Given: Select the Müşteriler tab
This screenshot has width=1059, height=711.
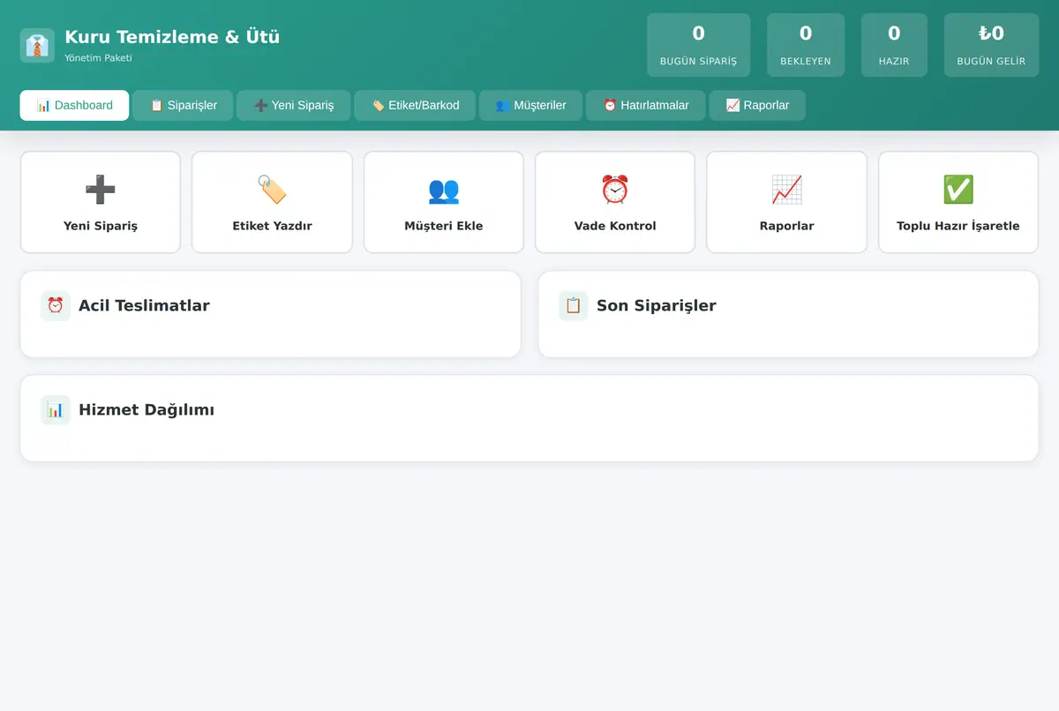Looking at the screenshot, I should [x=530, y=105].
